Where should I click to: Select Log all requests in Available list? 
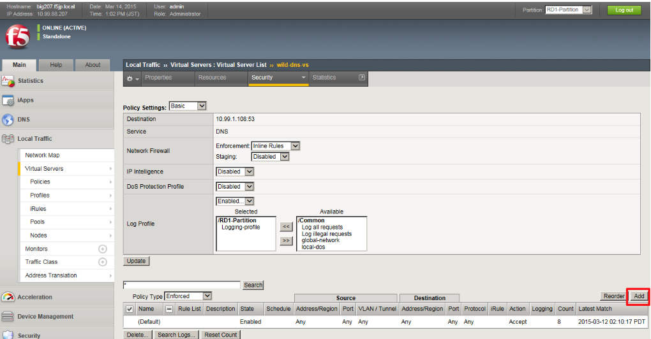(322, 227)
